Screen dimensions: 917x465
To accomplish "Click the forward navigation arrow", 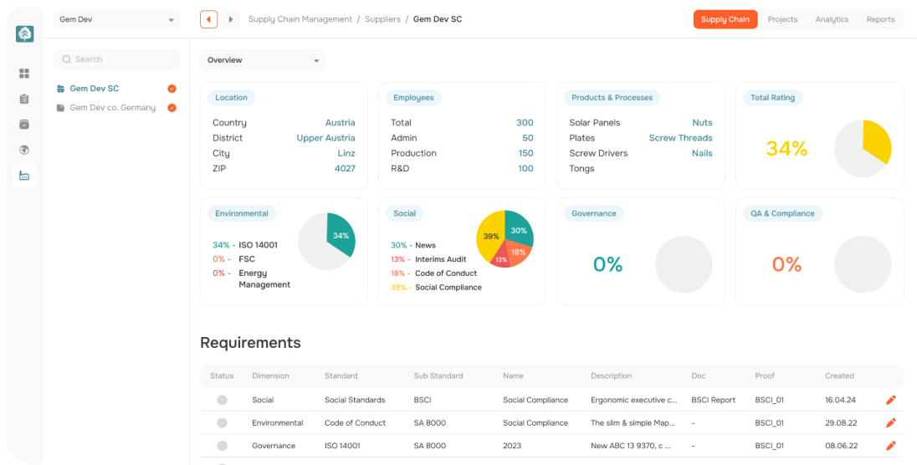I will coord(230,19).
